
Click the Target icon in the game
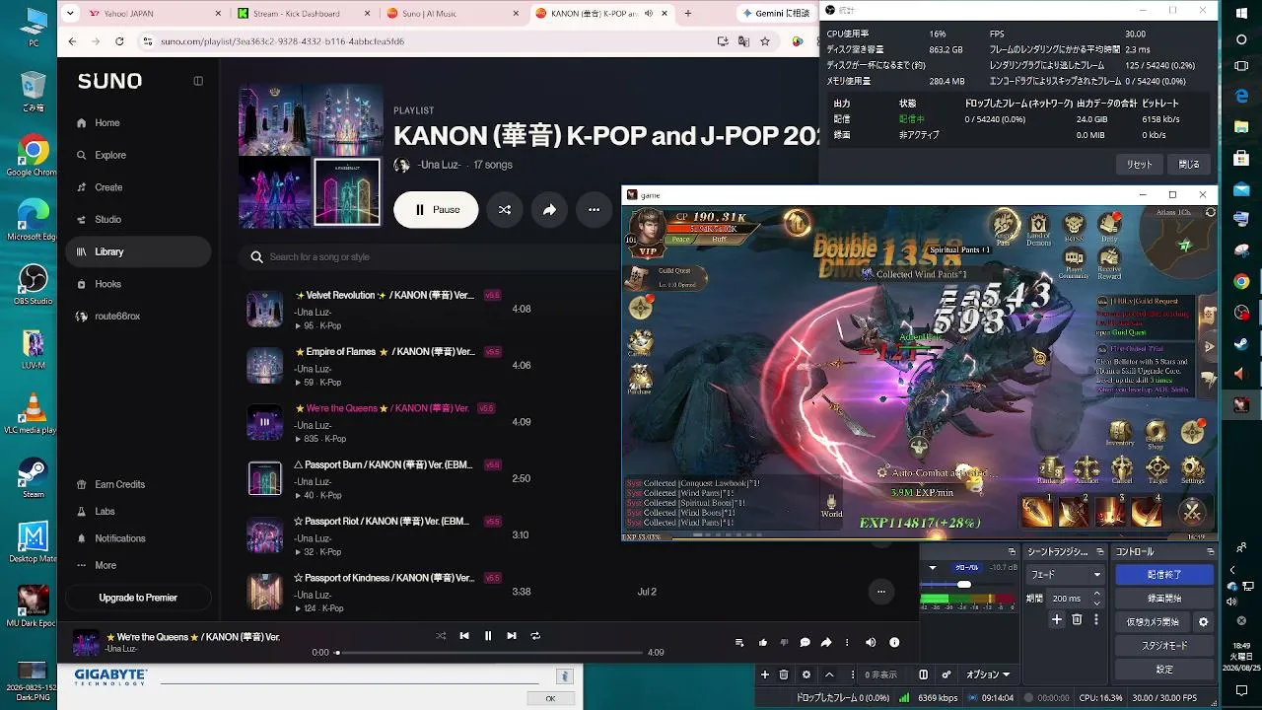1157,469
